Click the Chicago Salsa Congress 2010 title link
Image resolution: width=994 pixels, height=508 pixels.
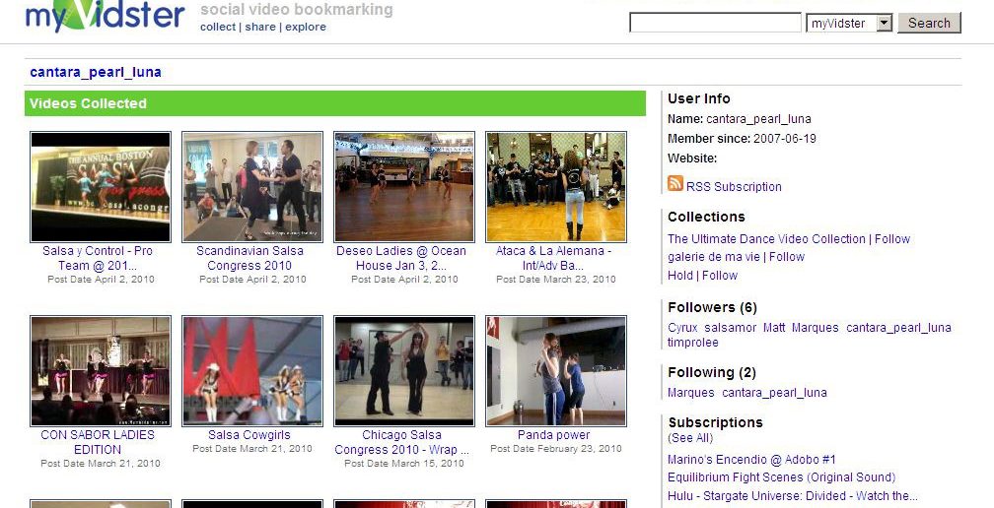click(x=402, y=442)
